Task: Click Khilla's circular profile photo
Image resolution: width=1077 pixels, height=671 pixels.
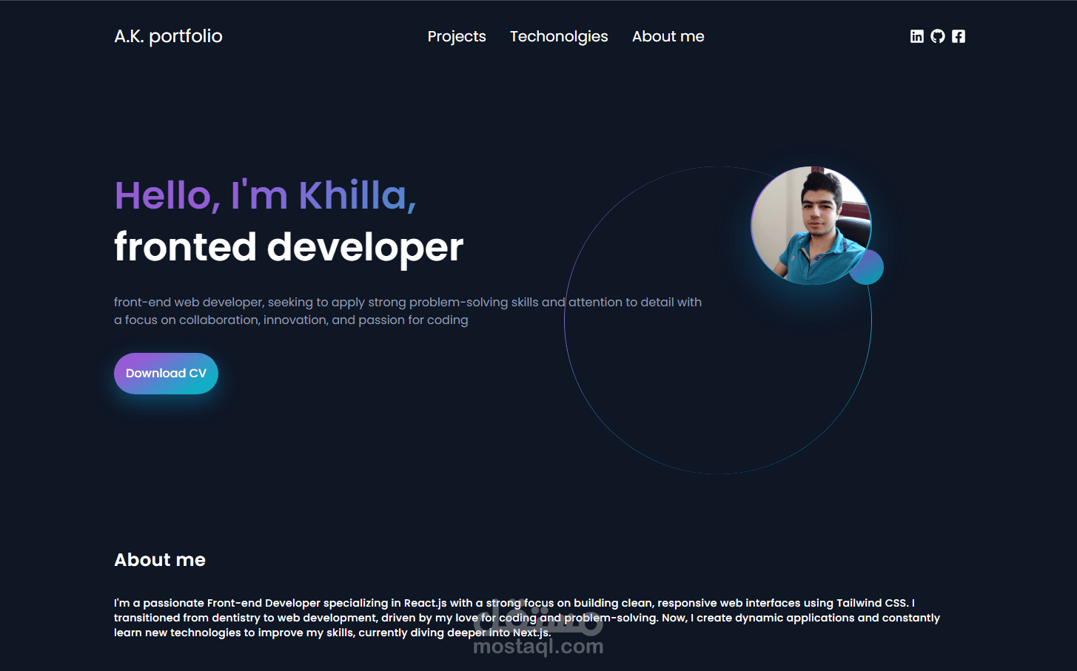Action: coord(811,224)
